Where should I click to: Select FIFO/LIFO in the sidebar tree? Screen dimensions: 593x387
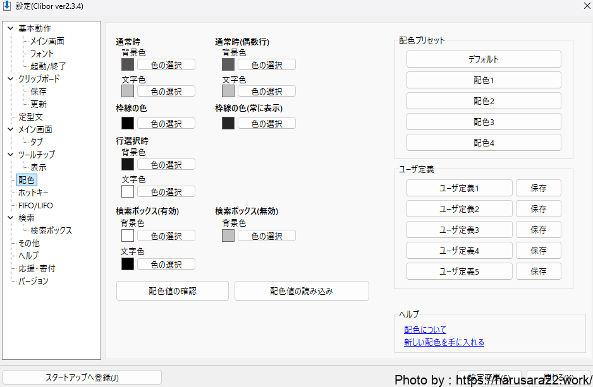click(35, 205)
